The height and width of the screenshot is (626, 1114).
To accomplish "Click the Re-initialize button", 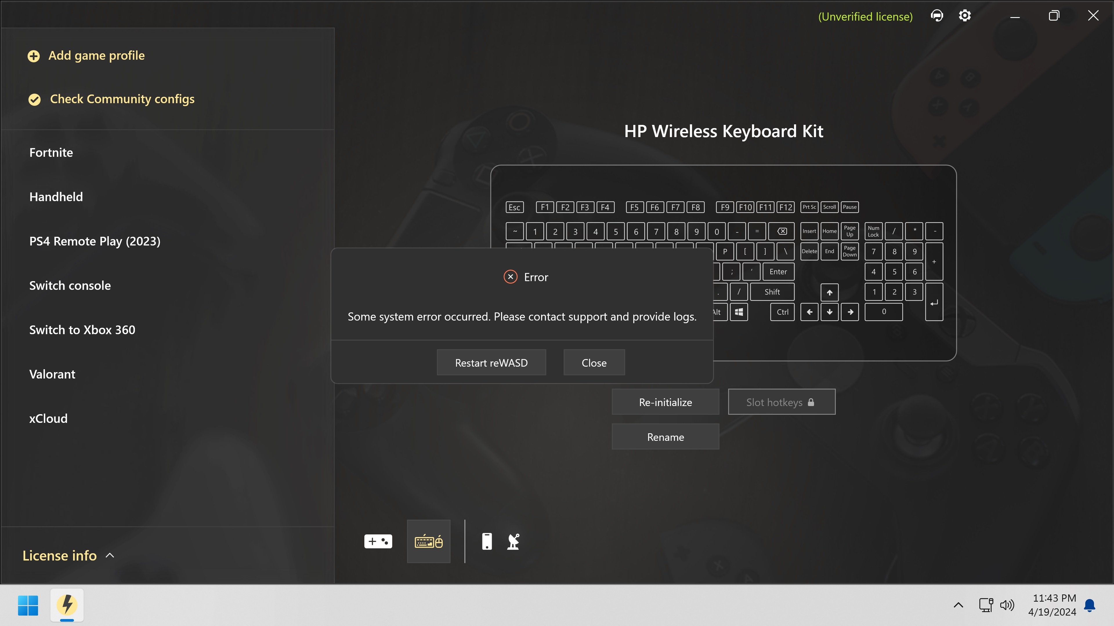I will [665, 402].
